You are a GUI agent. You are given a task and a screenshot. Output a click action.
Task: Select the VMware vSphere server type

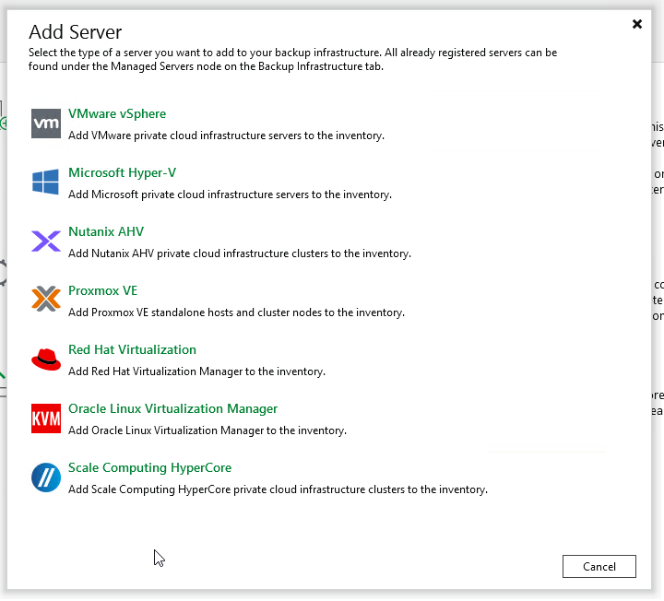117,114
